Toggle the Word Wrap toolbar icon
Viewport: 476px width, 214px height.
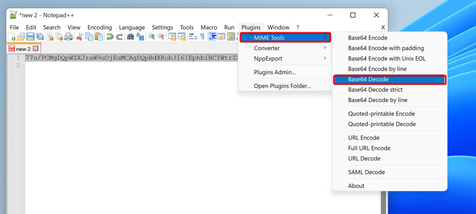(x=193, y=37)
